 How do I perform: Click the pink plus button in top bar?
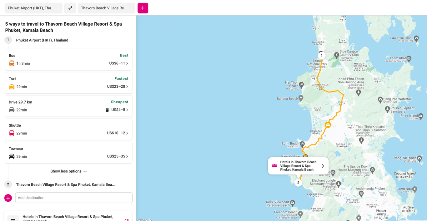pos(143,8)
